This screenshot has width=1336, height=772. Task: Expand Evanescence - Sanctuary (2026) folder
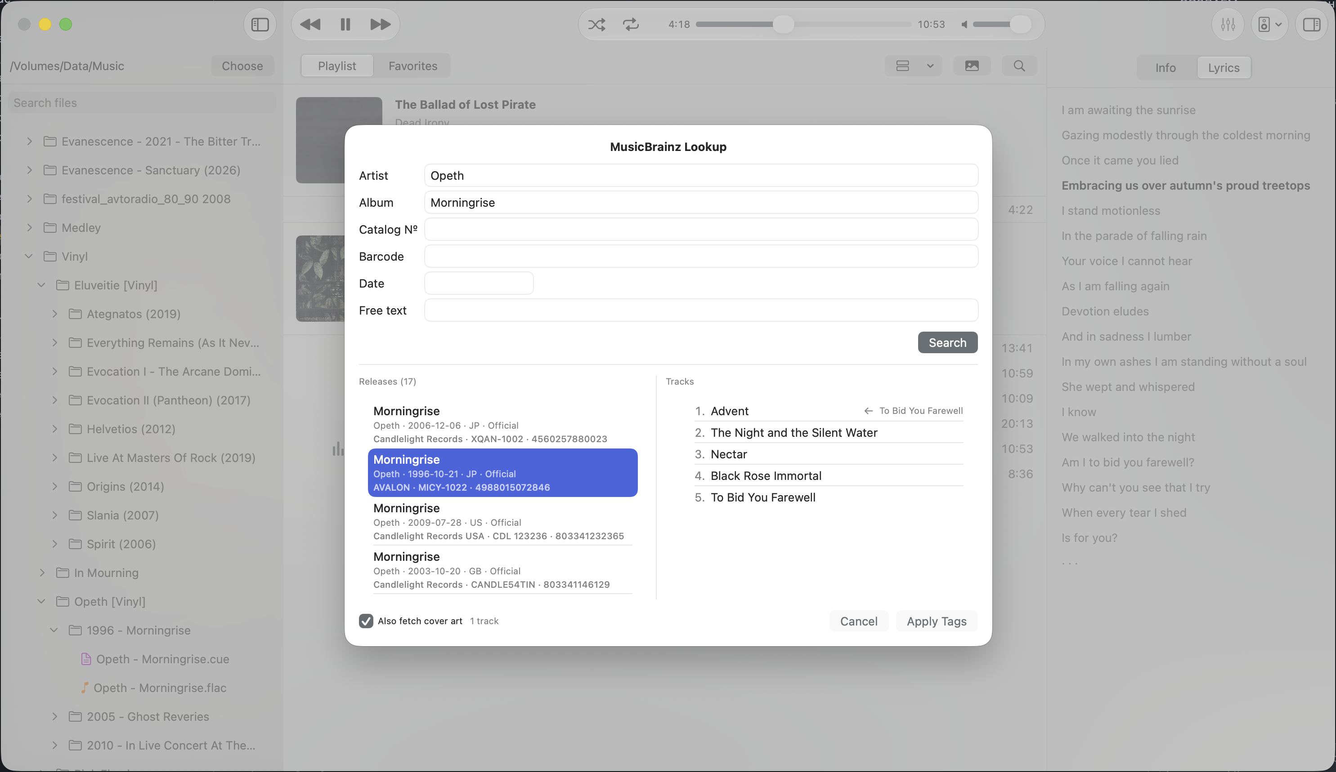30,170
